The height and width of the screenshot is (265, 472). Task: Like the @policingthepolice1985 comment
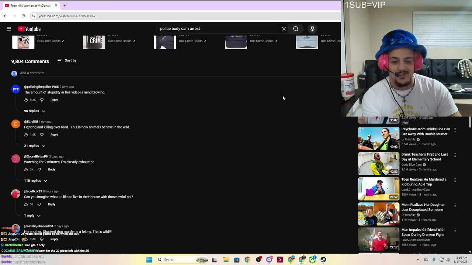click(26, 100)
